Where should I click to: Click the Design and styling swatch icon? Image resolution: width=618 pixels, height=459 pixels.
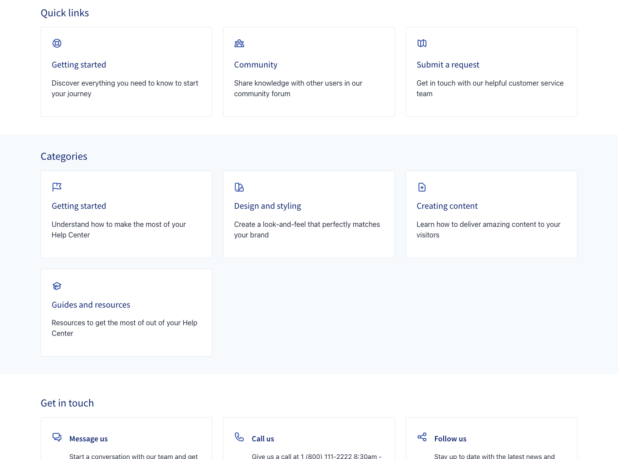click(239, 187)
